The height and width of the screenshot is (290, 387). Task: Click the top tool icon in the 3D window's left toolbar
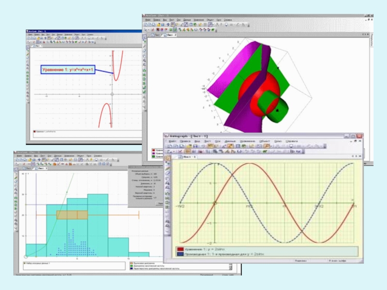145,36
